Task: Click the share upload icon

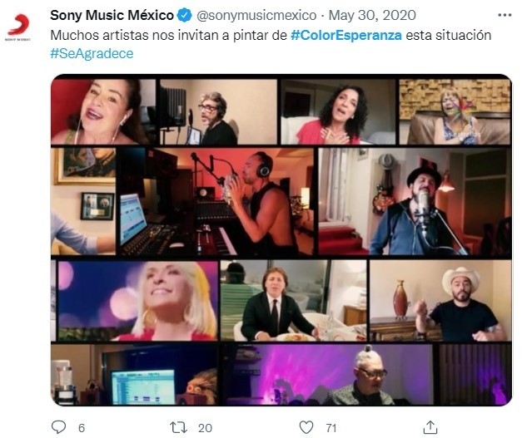Action: [430, 426]
